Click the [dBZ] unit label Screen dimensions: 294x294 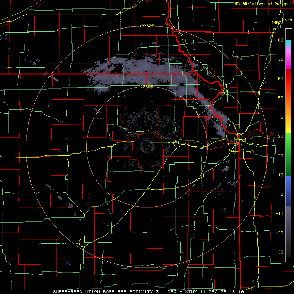pos(277,23)
